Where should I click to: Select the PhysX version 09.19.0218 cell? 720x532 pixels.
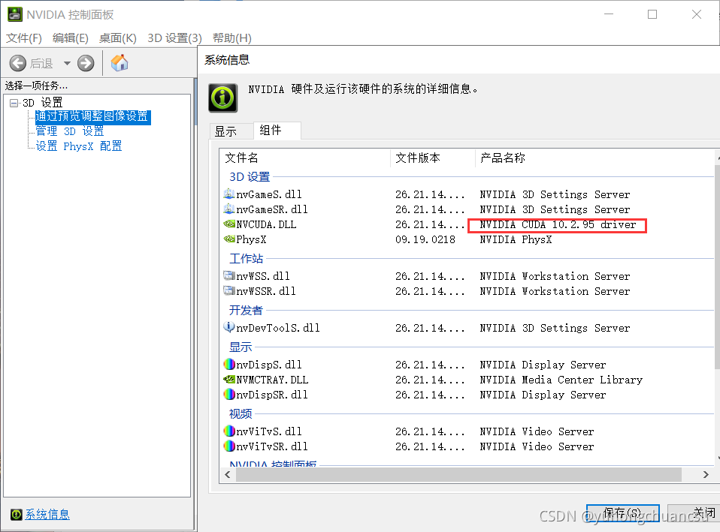[425, 239]
